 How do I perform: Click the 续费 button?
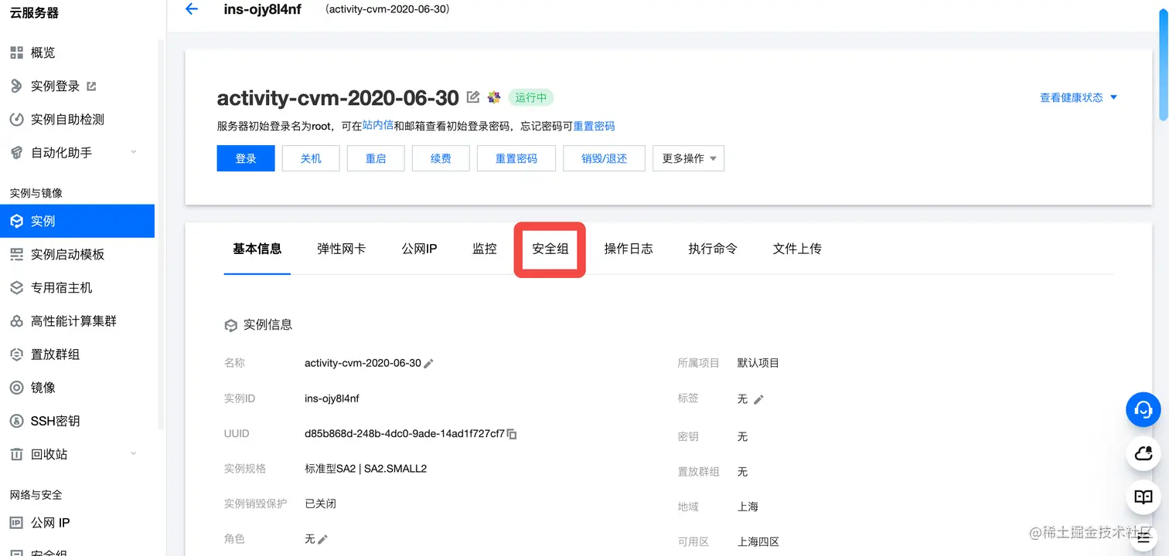441,158
